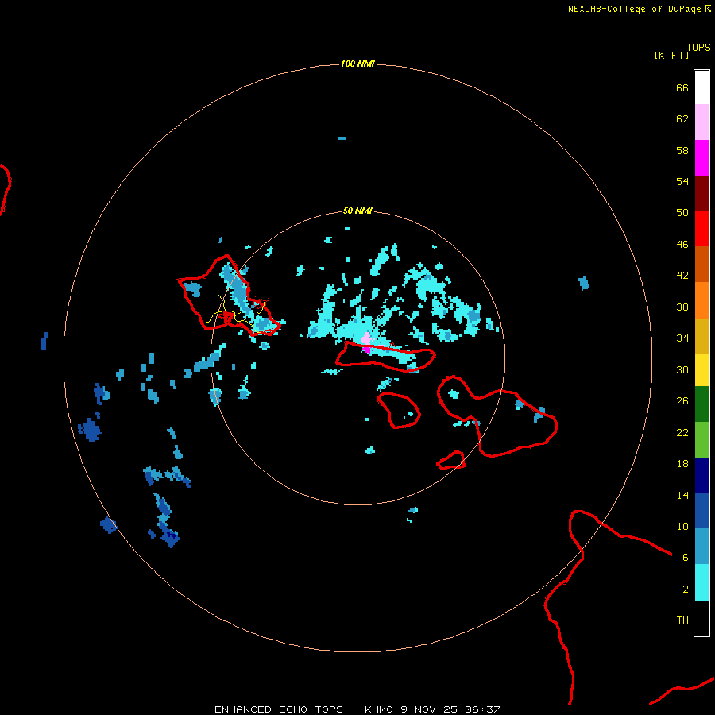Click the magenta legend band near 58
The width and height of the screenshot is (715, 715).
[x=701, y=158]
